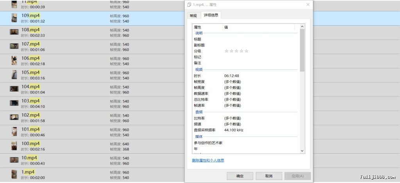This screenshot has height=183, width=400.
Task: Select the 频道 property row
Action: point(246,124)
